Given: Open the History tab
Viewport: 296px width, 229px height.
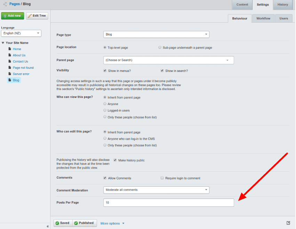Looking at the screenshot, I should tap(282, 5).
